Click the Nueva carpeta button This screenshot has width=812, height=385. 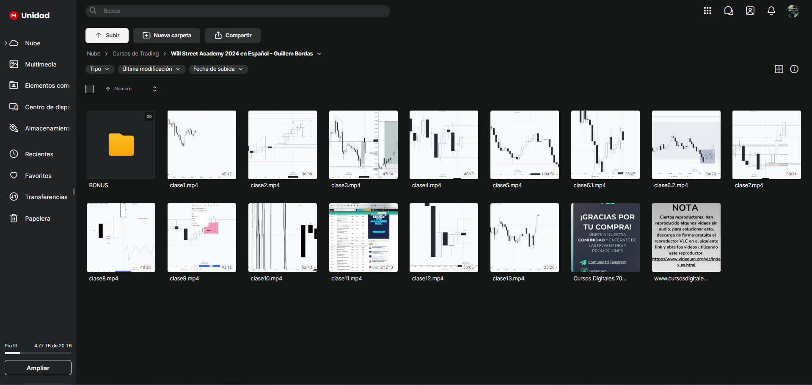[x=167, y=36]
